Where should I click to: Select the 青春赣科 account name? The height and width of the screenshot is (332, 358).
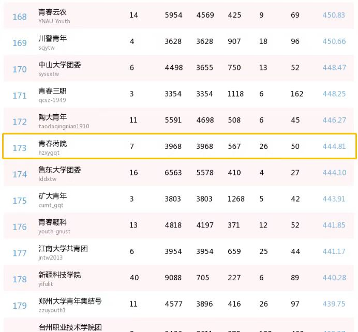click(x=53, y=222)
